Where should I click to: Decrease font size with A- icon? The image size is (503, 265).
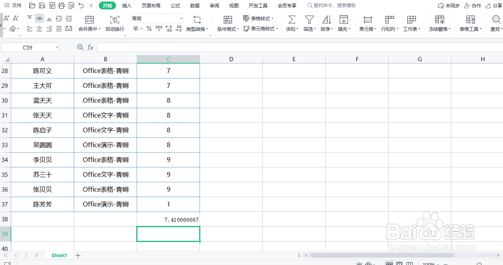tap(16, 19)
